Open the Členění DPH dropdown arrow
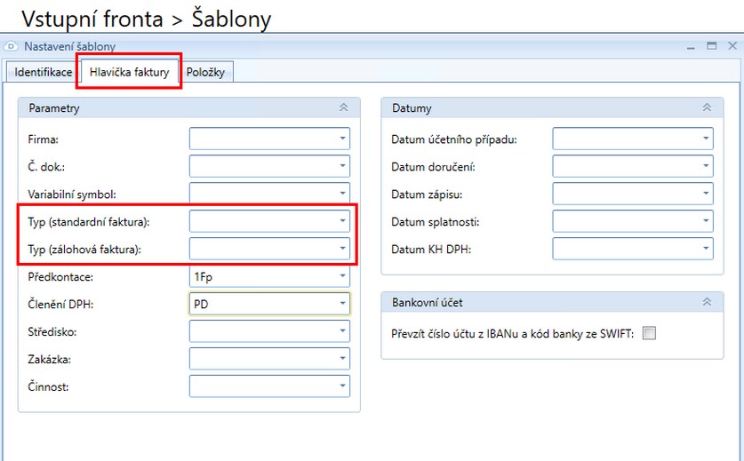 tap(342, 304)
